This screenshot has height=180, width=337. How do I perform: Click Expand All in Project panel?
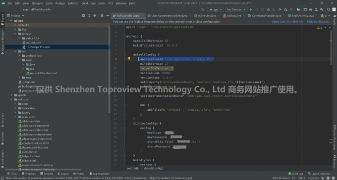[89, 16]
